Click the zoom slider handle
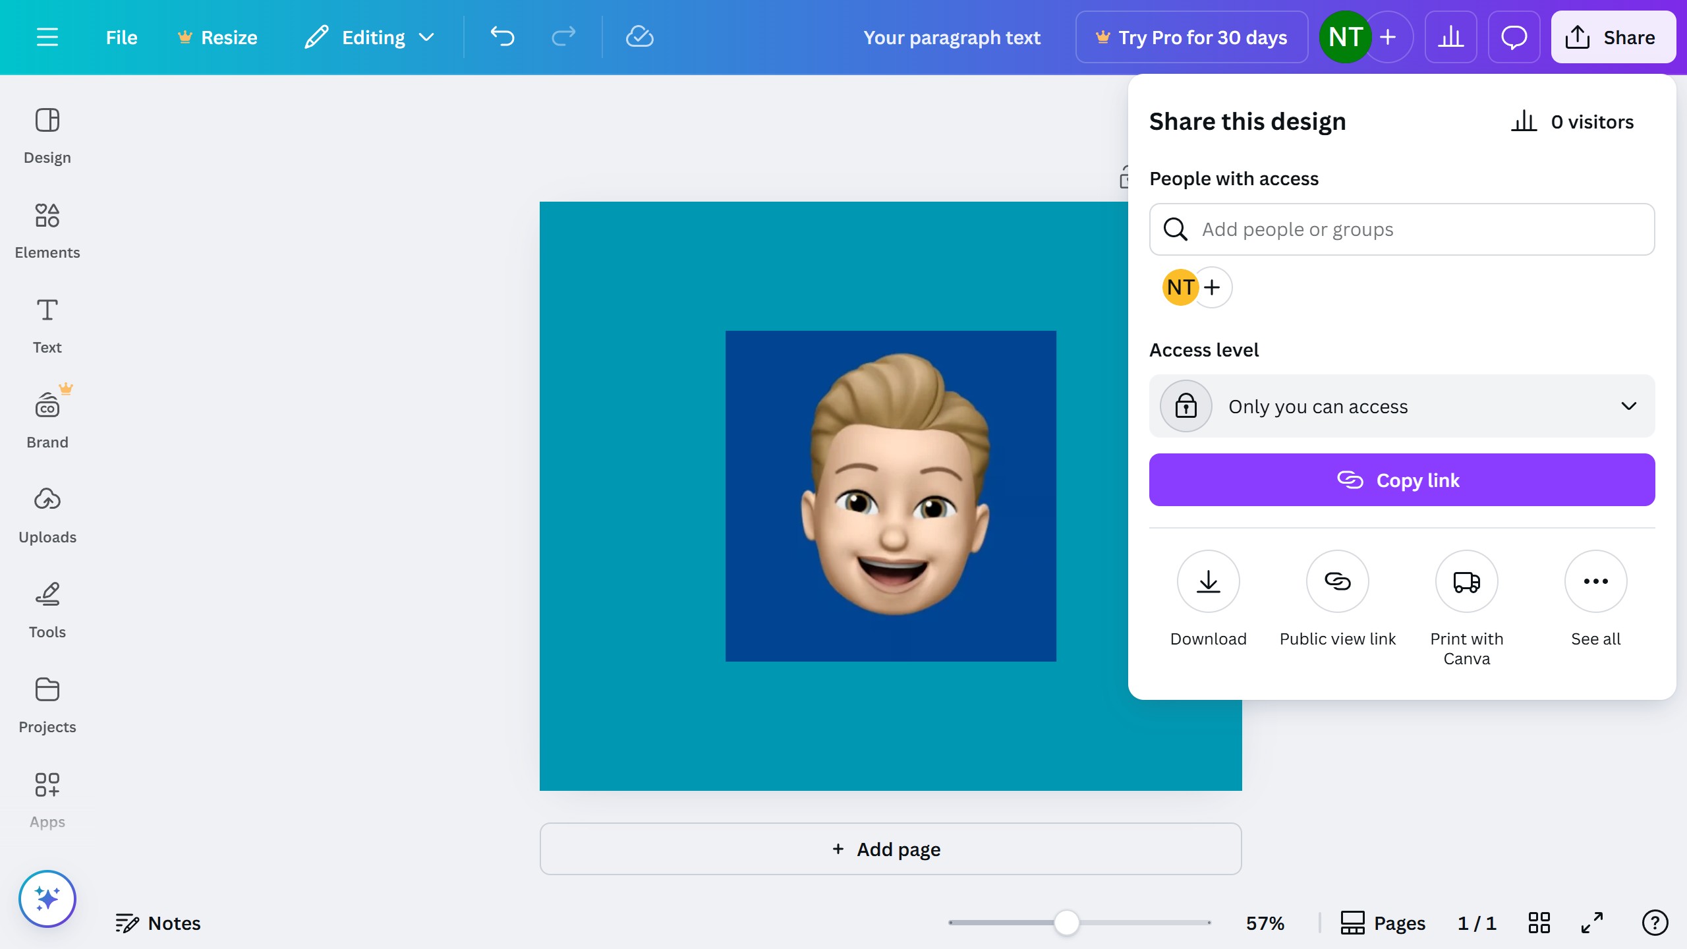This screenshot has width=1687, height=949. point(1066,923)
